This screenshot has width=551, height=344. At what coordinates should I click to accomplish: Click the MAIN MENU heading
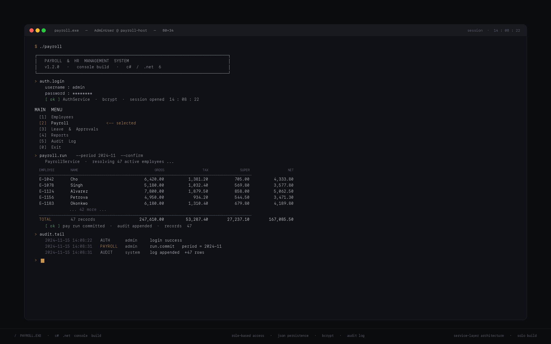(48, 110)
